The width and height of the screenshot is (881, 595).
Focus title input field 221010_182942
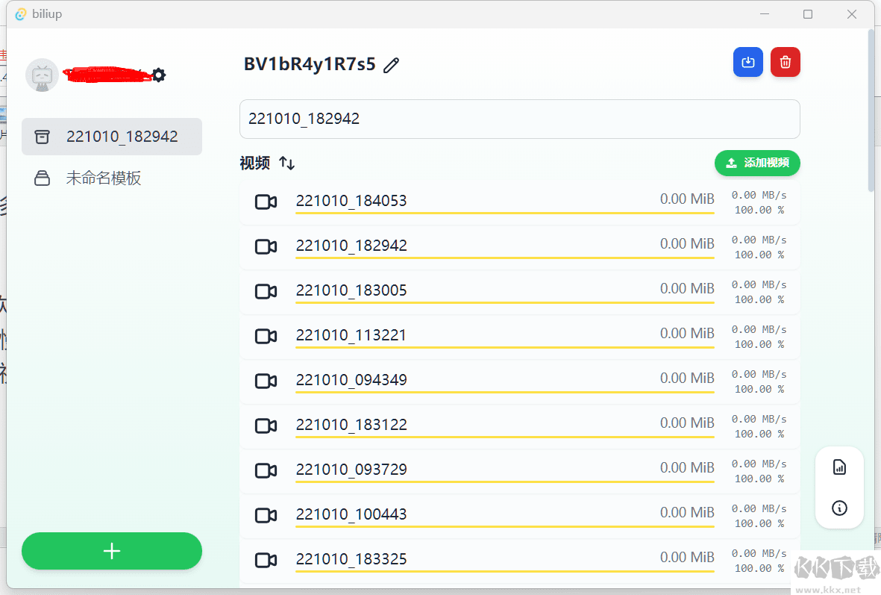point(520,119)
